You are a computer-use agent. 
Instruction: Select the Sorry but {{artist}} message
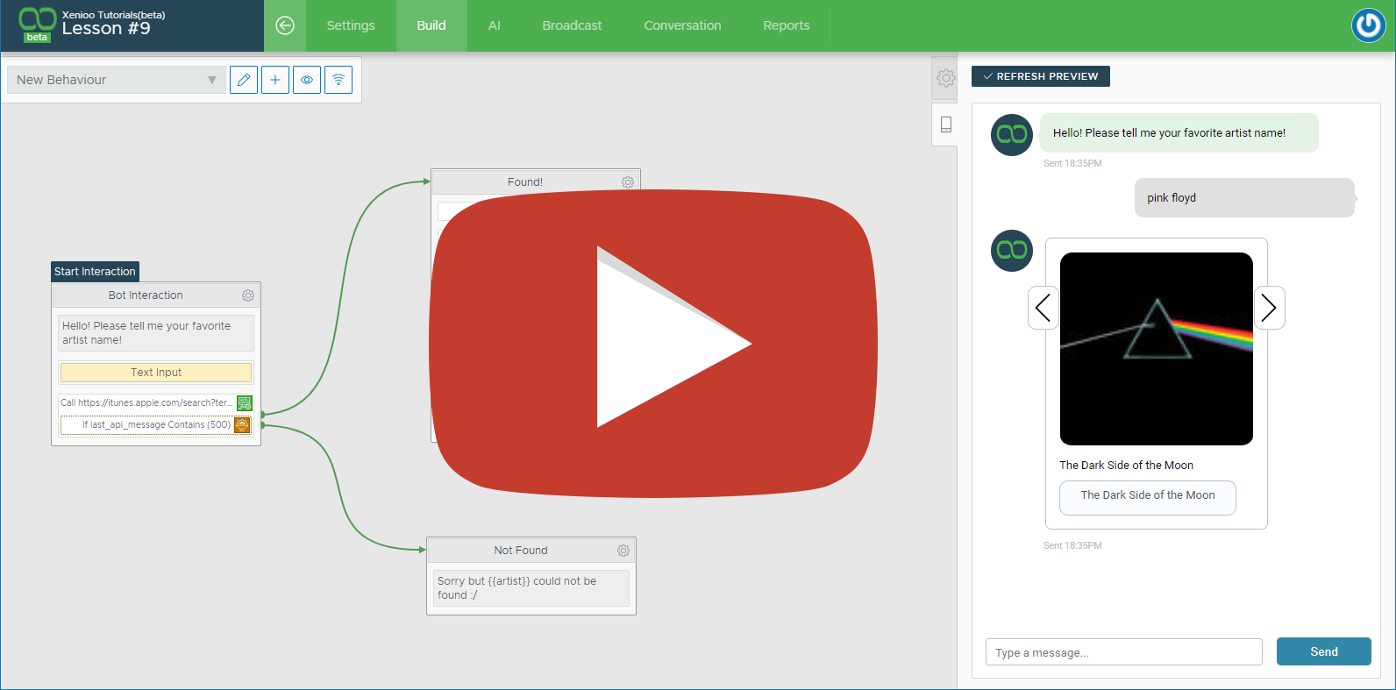tap(531, 588)
